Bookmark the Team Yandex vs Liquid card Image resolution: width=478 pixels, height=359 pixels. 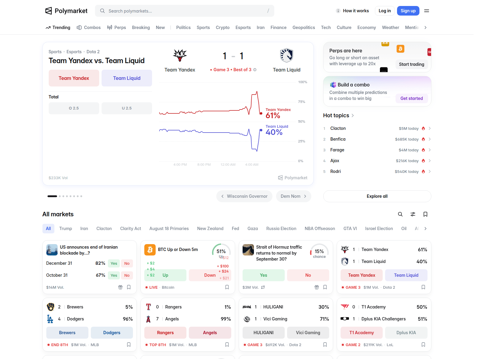[423, 287]
